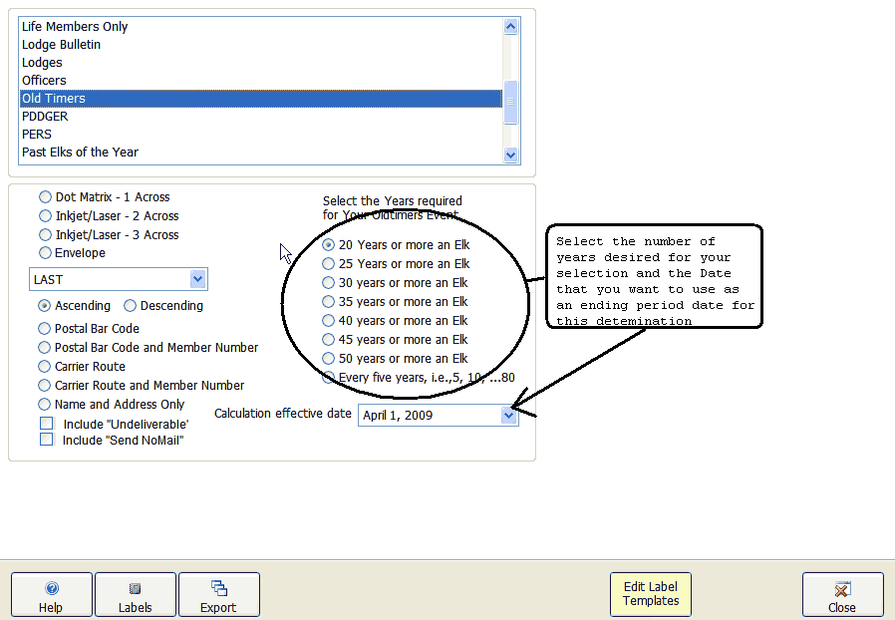Select Postal Bar Code and Member Number

(x=45, y=348)
